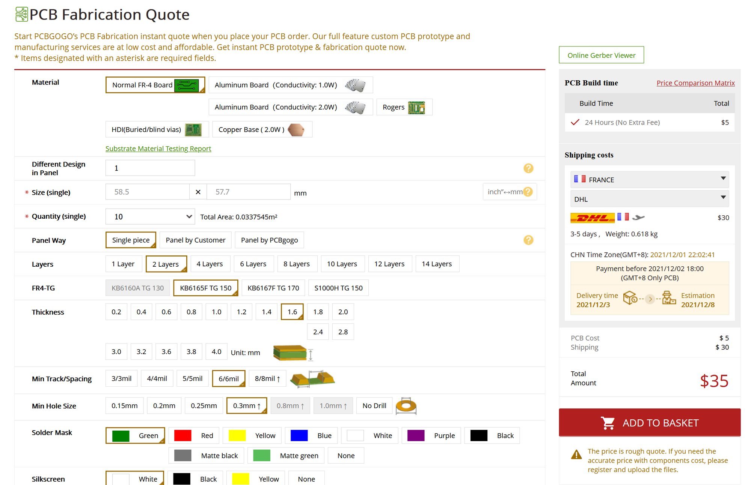Click the Panel Way help question icon
The height and width of the screenshot is (485, 751).
[x=528, y=240]
